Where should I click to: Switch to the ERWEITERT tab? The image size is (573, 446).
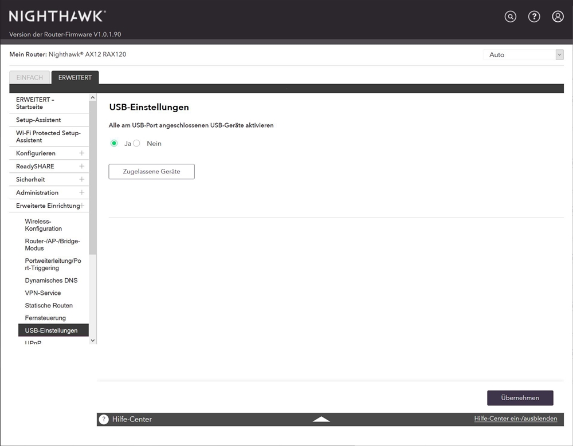point(74,78)
